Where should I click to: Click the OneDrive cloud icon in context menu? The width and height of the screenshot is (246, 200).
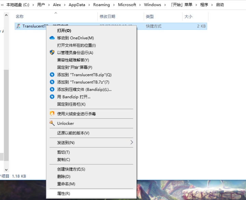tap(52, 38)
